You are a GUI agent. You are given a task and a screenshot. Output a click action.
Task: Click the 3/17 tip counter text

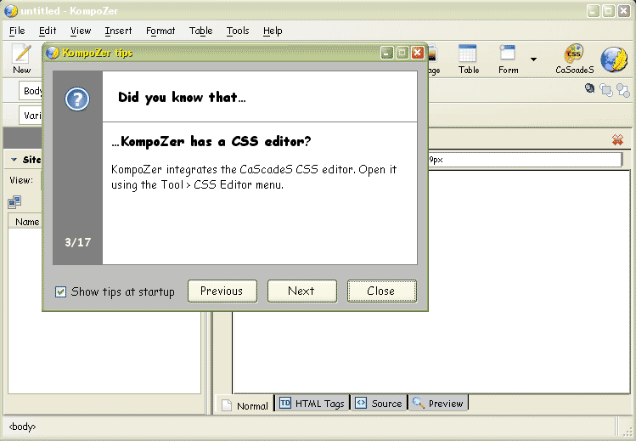coord(77,243)
